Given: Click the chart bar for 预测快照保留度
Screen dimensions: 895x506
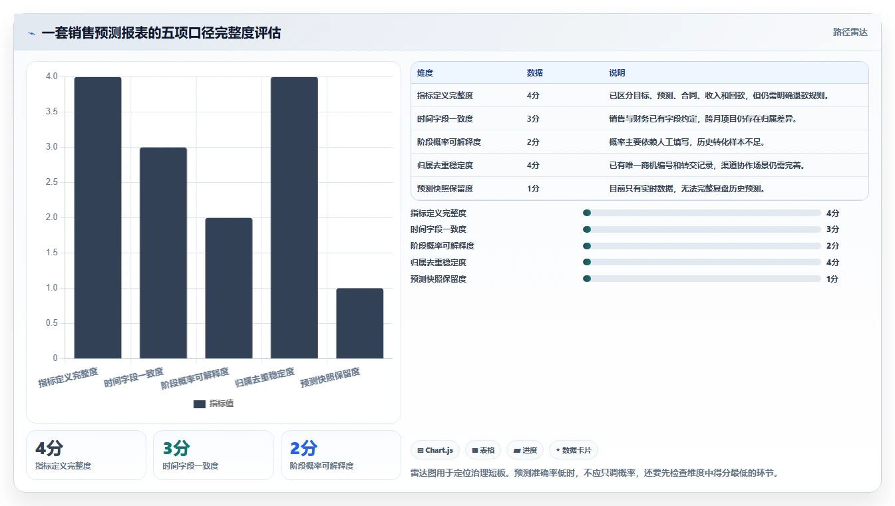Looking at the screenshot, I should point(360,324).
